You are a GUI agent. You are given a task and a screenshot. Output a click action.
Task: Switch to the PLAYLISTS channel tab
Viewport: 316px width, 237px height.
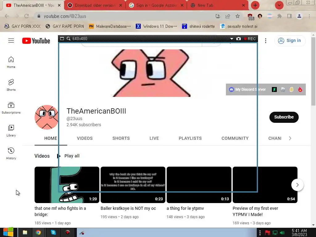tap(190, 139)
